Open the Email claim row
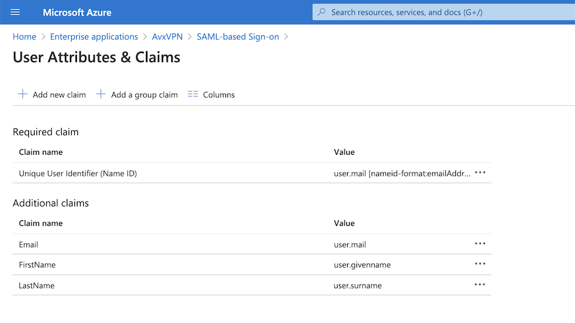575x323 pixels. (29, 244)
